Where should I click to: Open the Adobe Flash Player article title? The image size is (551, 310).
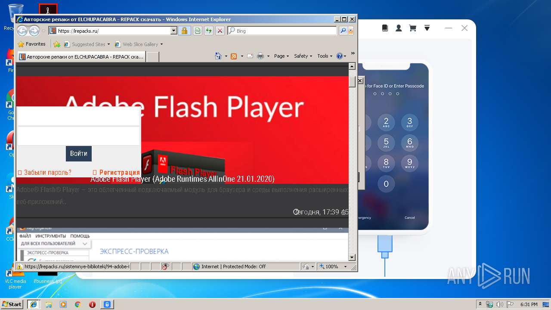[x=182, y=179]
